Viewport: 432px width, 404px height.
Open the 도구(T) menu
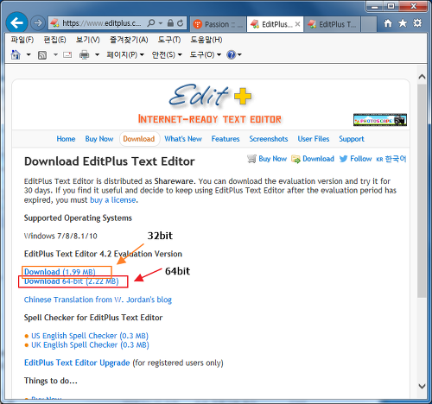tap(169, 40)
